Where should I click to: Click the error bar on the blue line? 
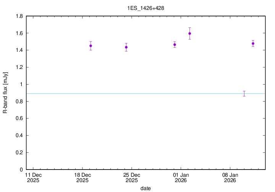coord(244,93)
